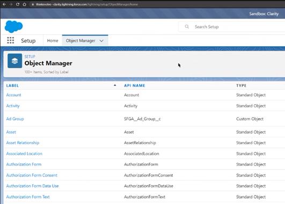Click Standard Object in the Account row
The width and height of the screenshot is (285, 204).
tap(251, 95)
